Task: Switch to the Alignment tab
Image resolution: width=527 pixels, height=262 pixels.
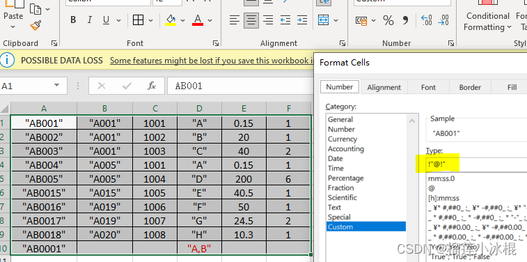Action: pyautogui.click(x=384, y=87)
